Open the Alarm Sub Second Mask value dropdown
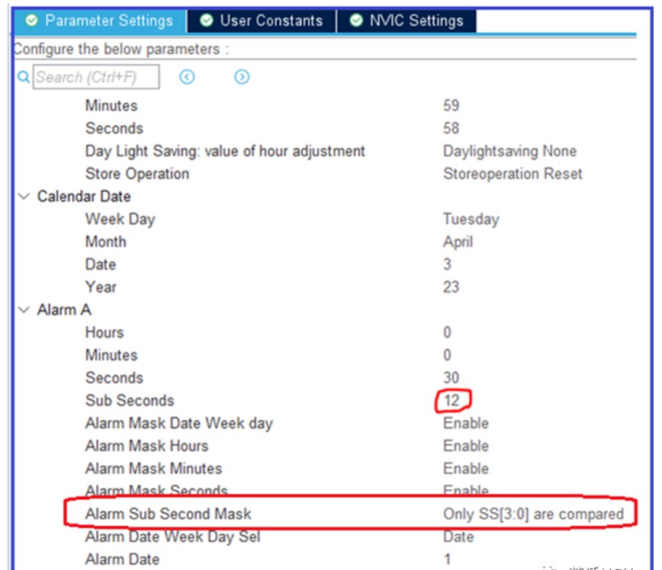 [533, 514]
